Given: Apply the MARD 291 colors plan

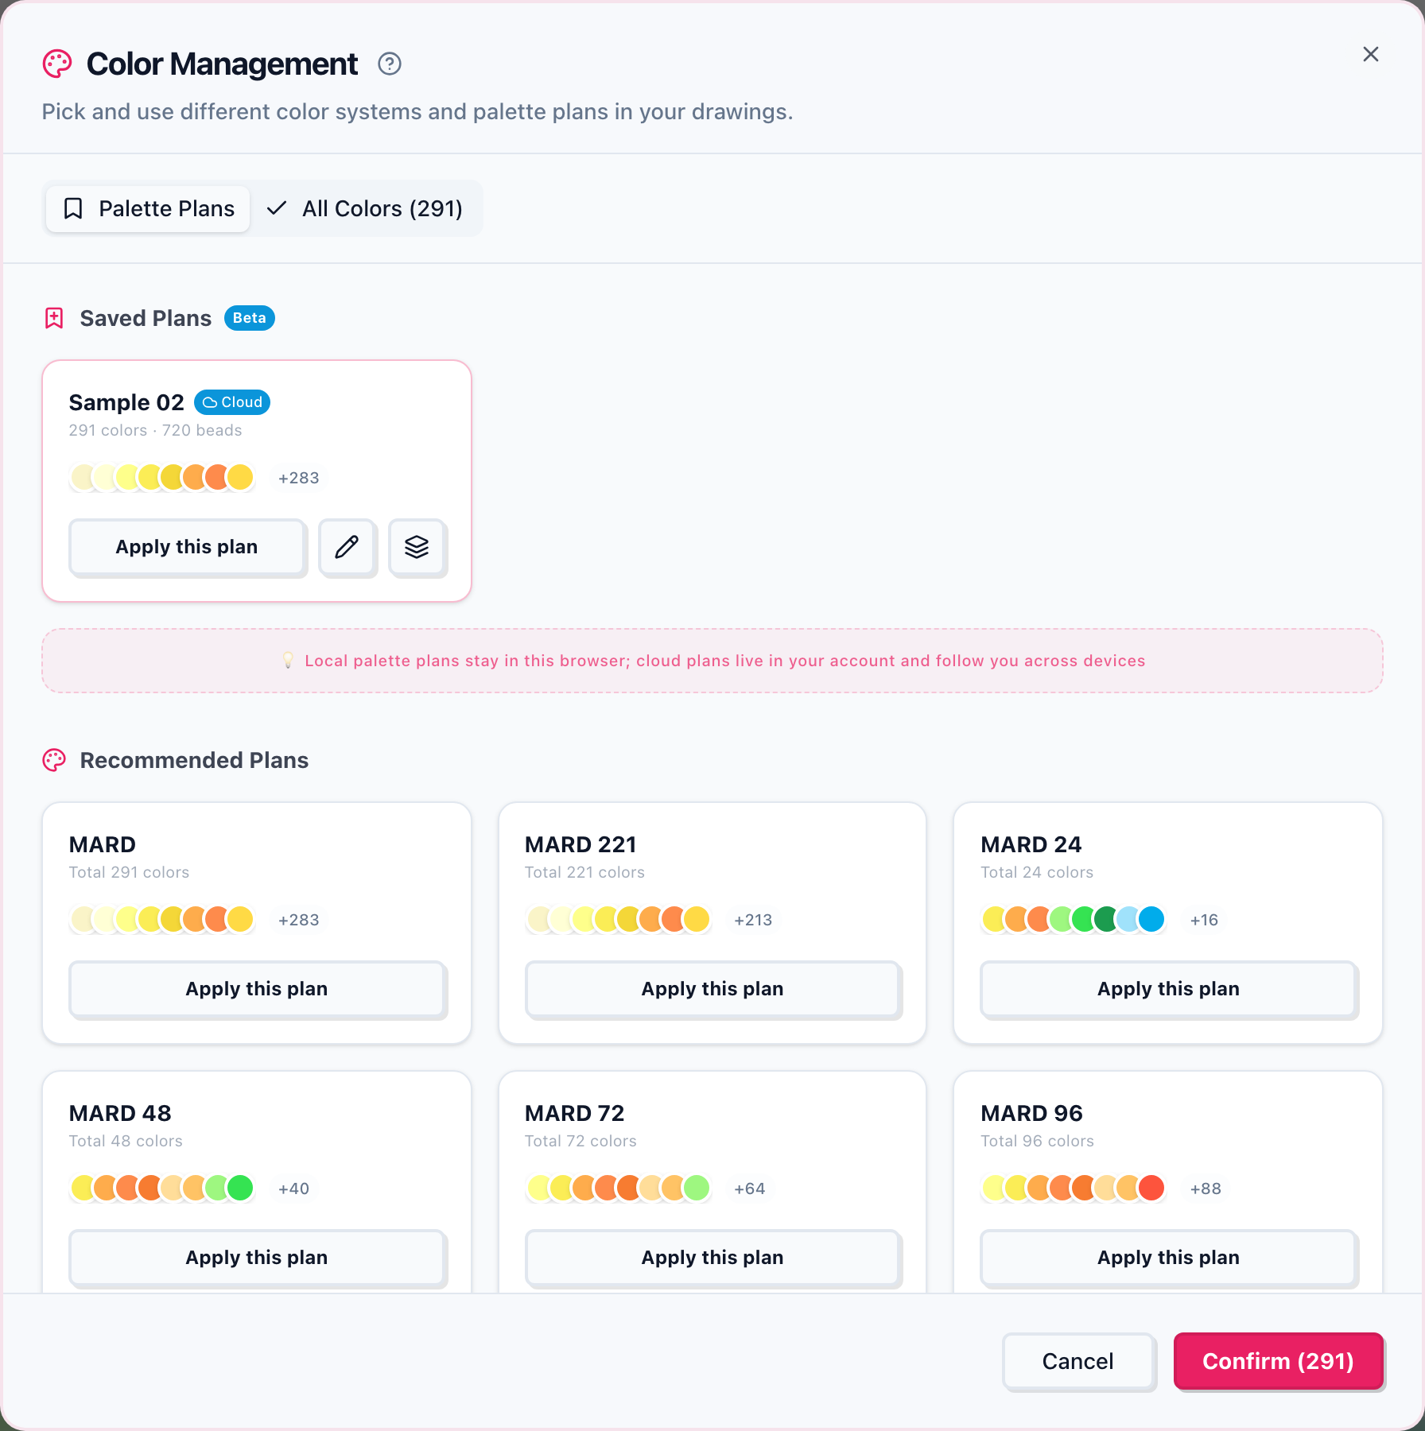Looking at the screenshot, I should pos(257,989).
